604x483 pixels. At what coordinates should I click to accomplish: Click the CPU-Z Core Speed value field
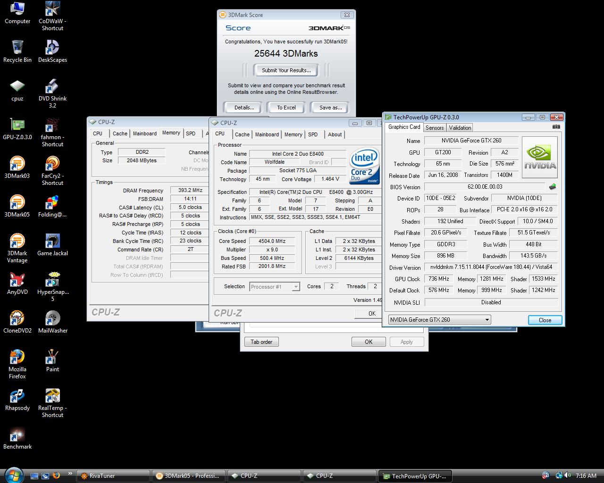[273, 241]
